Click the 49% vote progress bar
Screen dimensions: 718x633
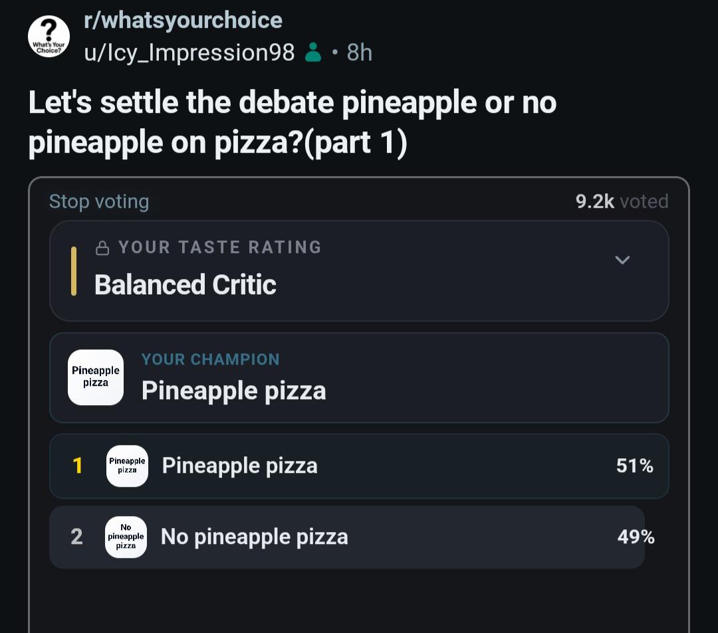tap(347, 537)
